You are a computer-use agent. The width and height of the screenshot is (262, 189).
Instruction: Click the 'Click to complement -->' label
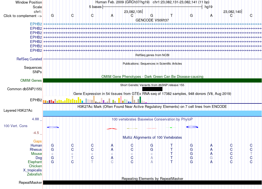(23, 16)
